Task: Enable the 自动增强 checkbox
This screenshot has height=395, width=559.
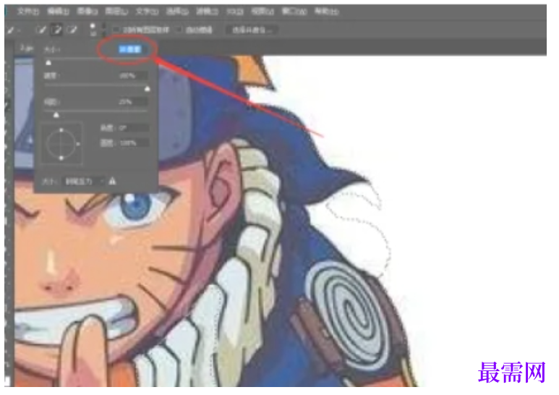Action: [x=180, y=30]
